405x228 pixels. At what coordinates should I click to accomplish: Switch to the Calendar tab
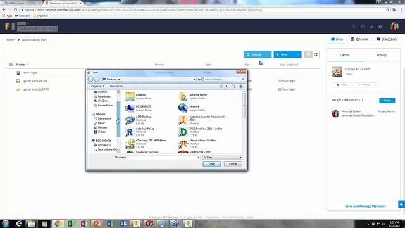click(359, 39)
